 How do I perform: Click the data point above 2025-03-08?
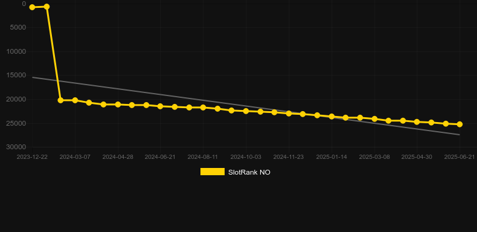(374, 119)
